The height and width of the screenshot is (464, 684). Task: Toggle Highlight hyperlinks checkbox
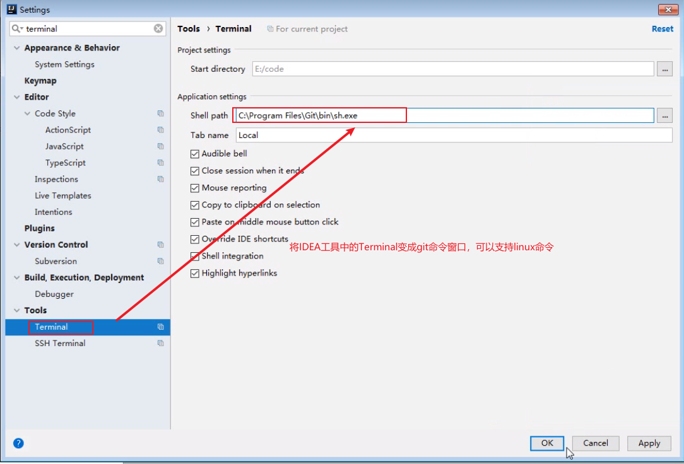tap(194, 273)
